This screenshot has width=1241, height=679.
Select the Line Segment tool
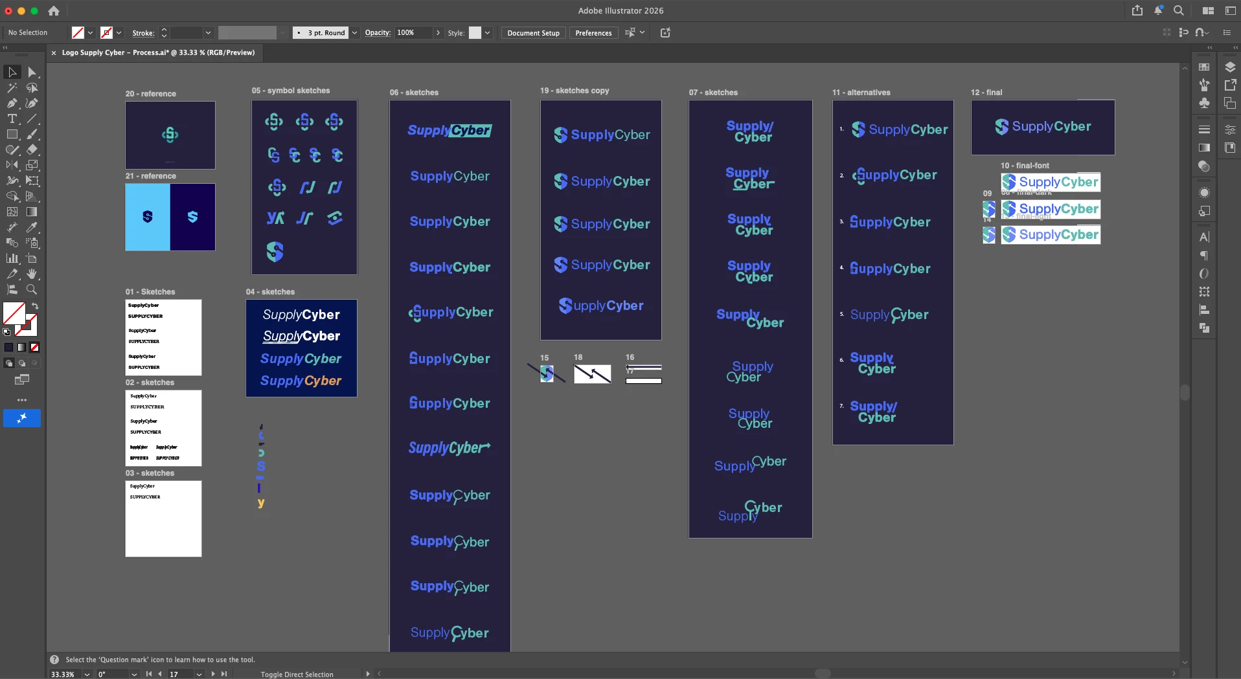pyautogui.click(x=32, y=118)
